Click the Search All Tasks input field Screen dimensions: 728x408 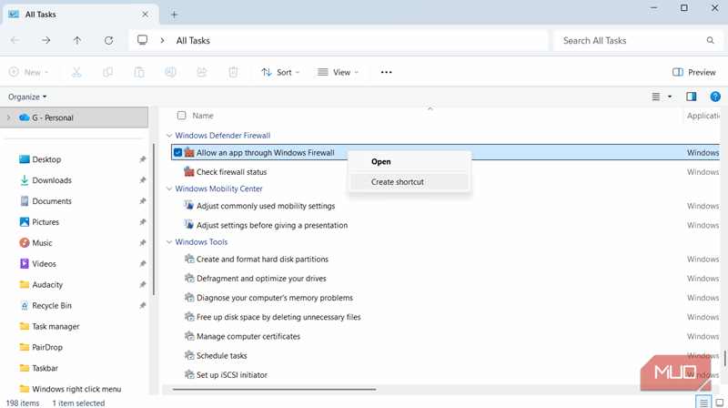click(628, 40)
